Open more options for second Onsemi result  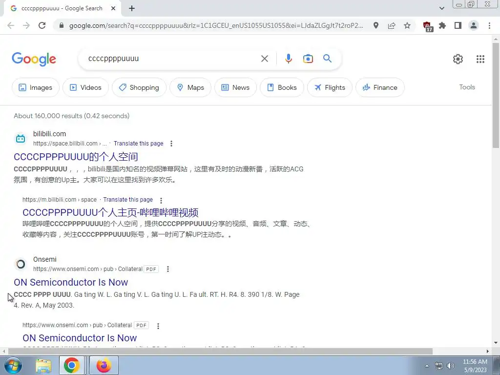(158, 326)
